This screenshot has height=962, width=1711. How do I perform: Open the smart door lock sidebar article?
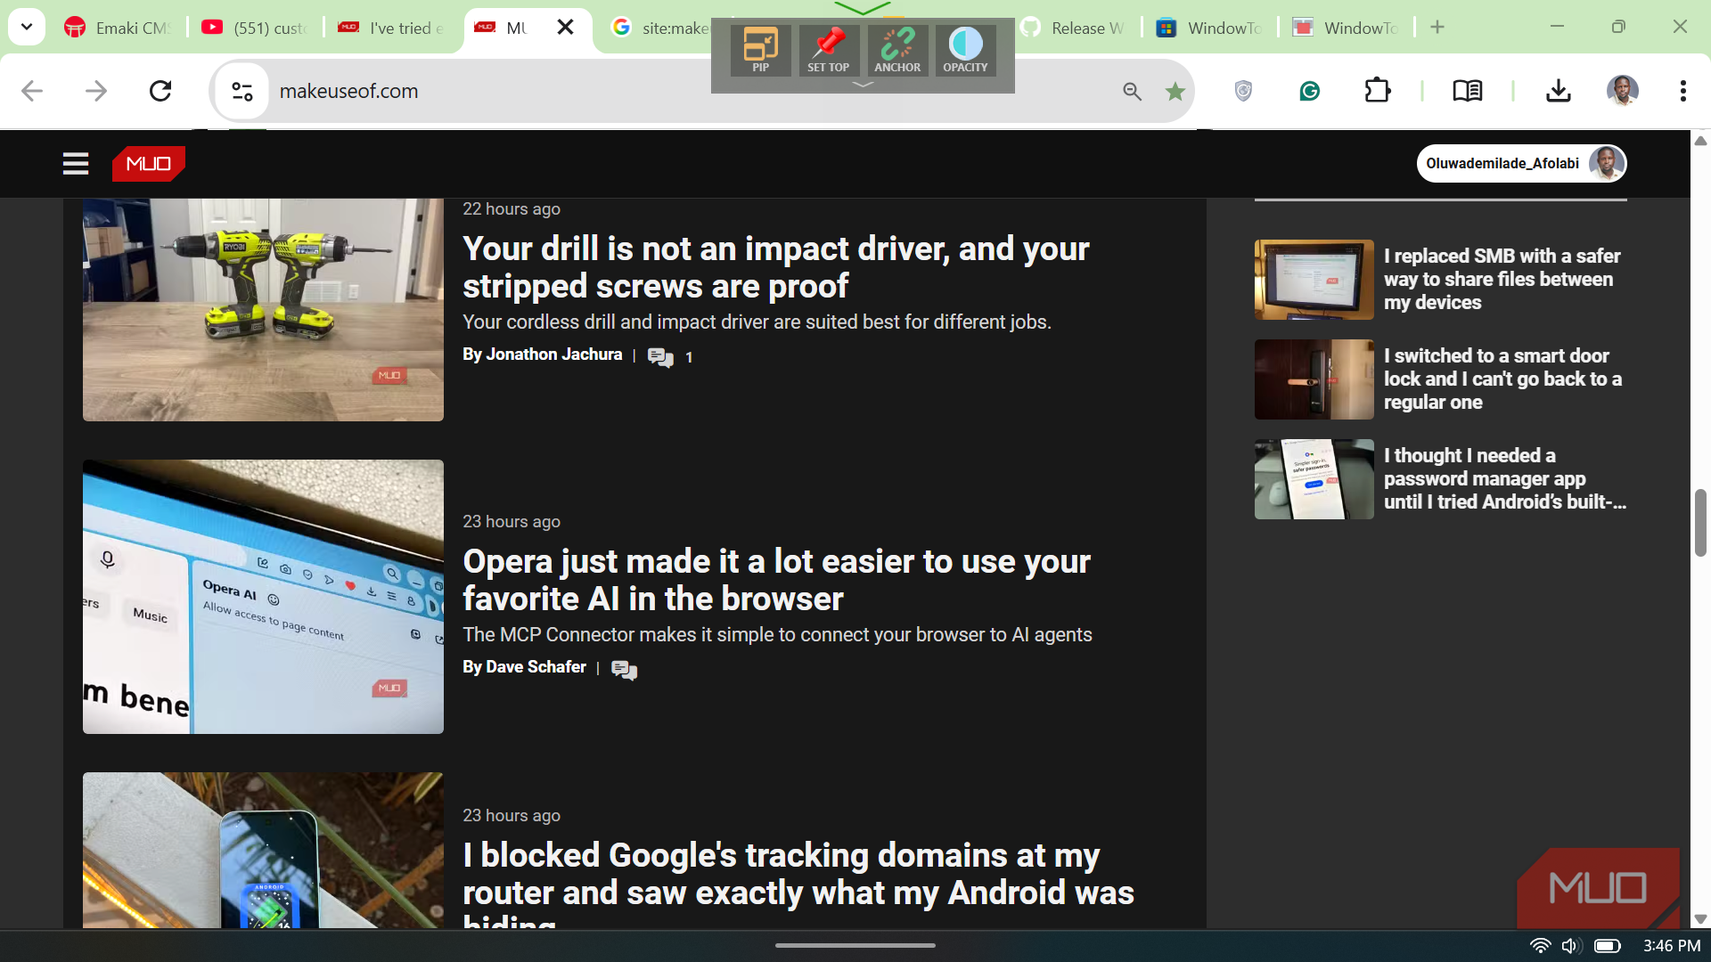click(1441, 379)
